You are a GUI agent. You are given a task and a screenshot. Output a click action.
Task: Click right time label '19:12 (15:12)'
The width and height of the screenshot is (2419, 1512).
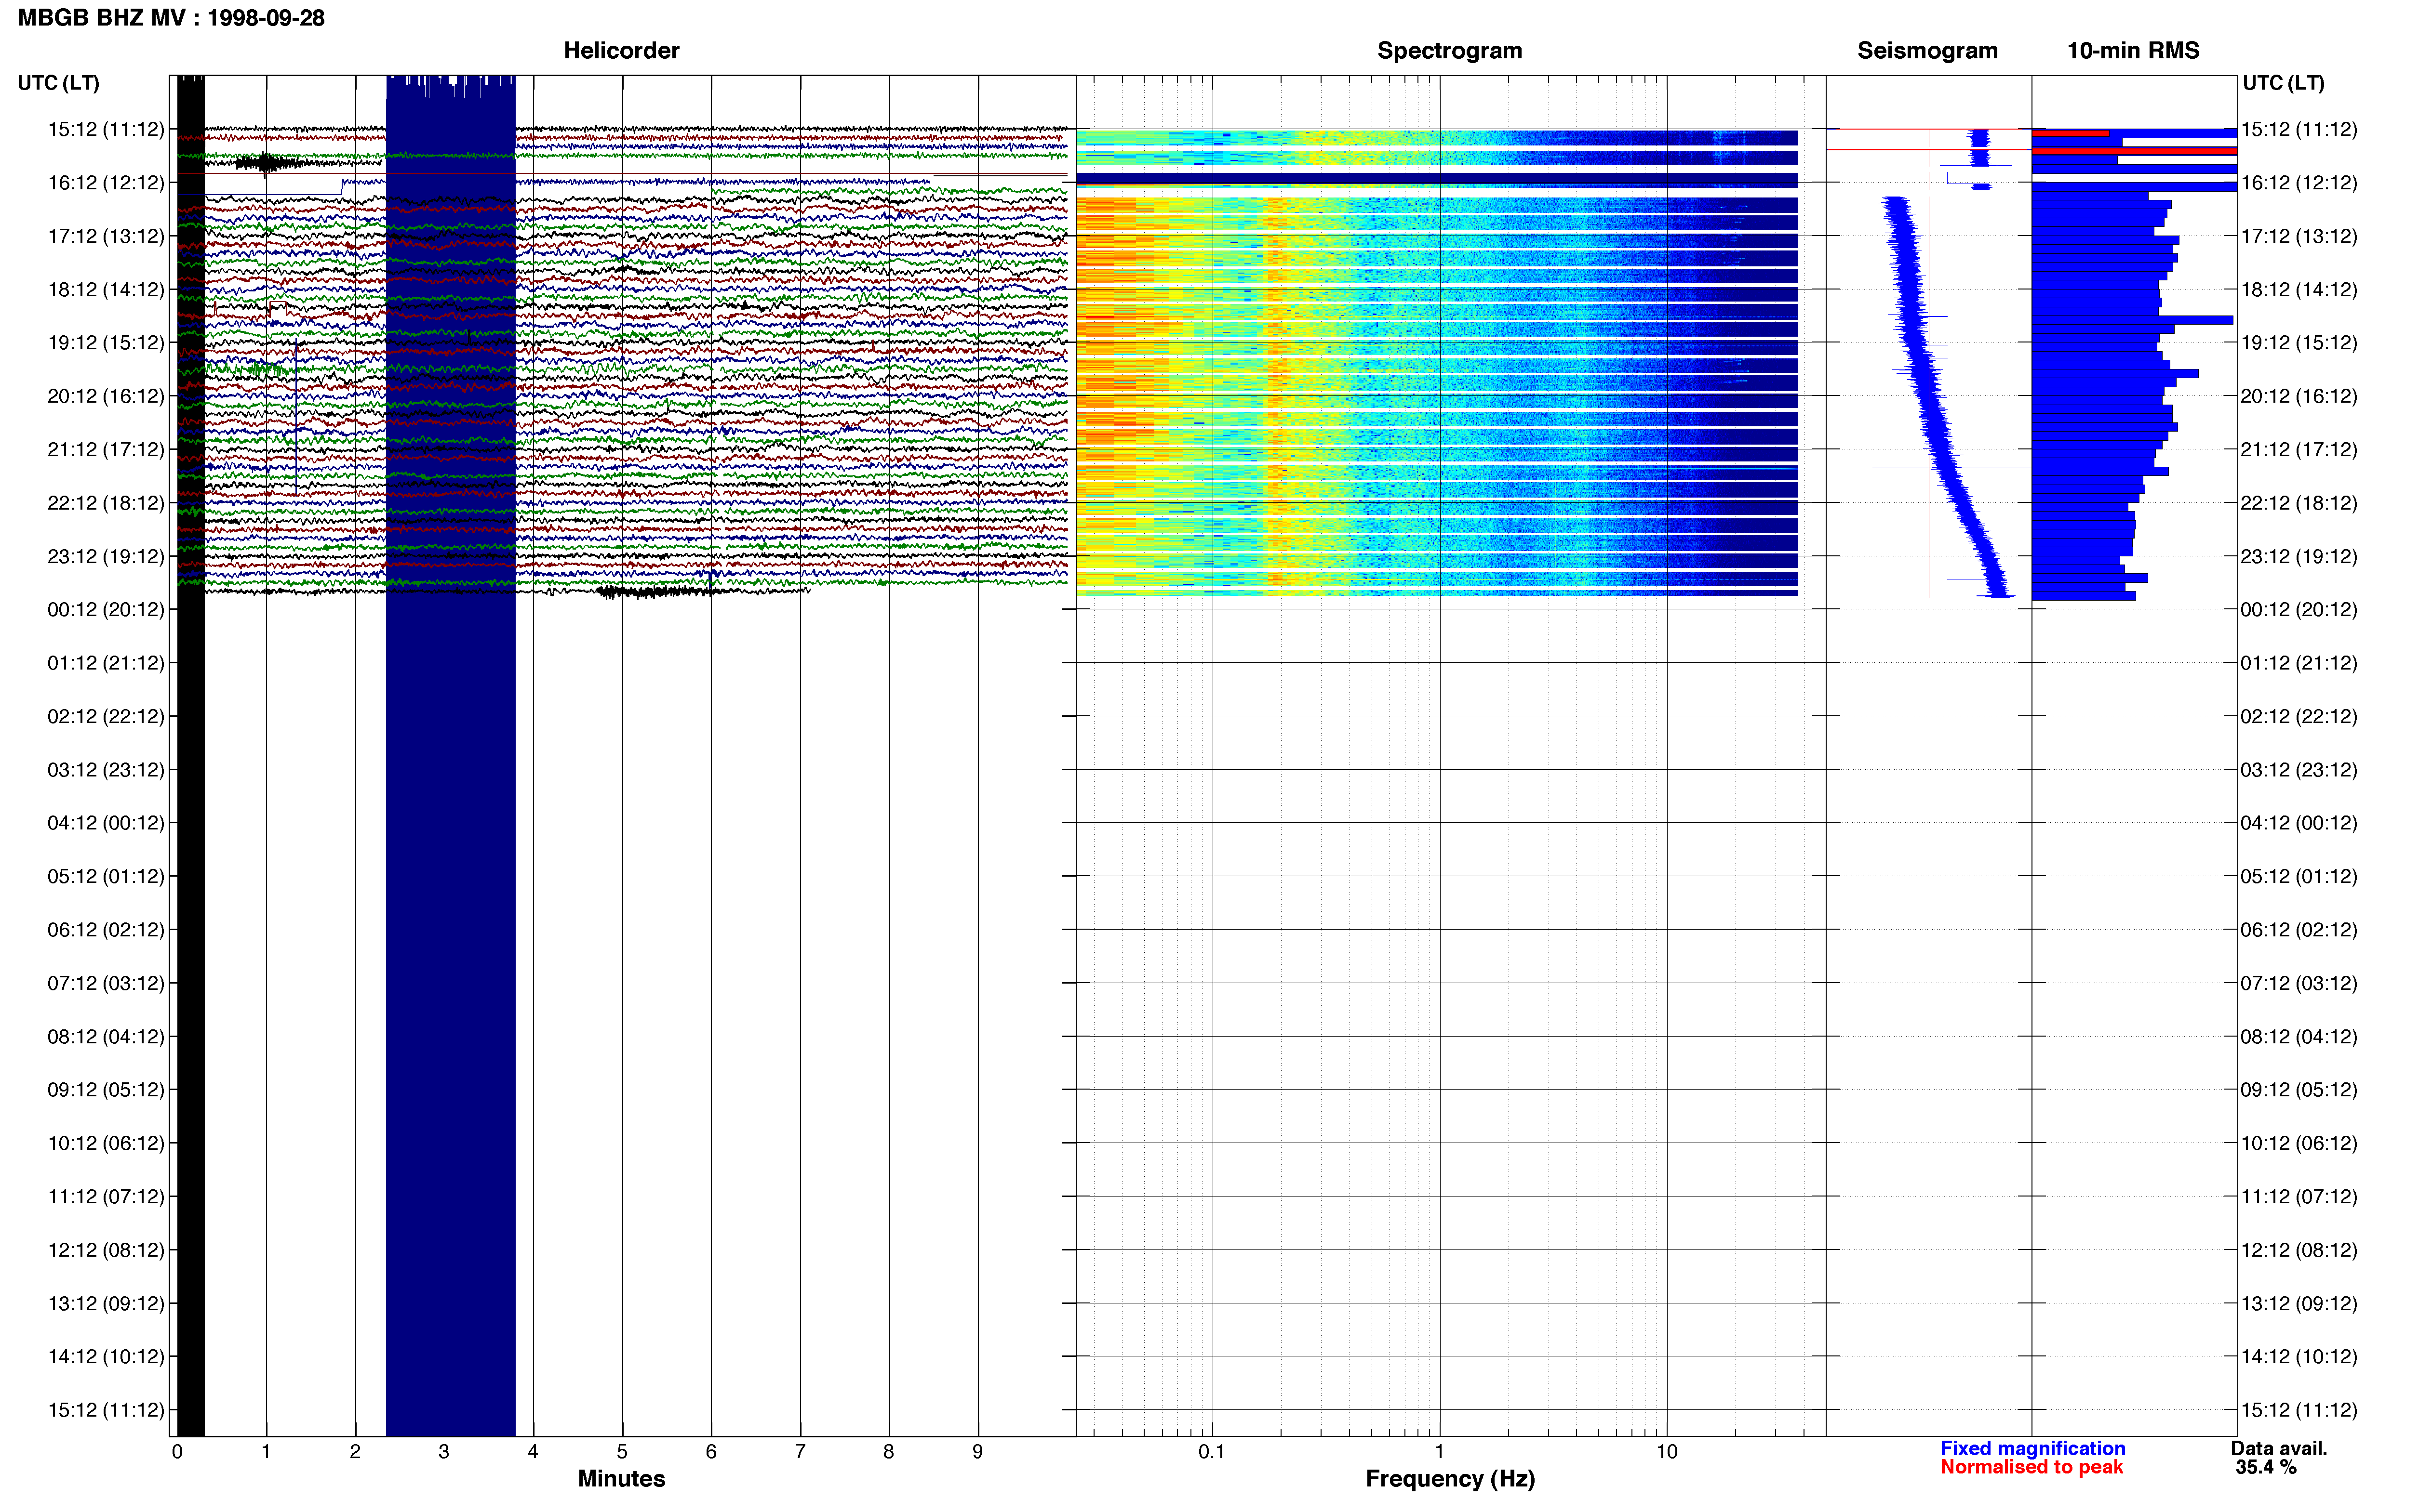tap(2299, 343)
